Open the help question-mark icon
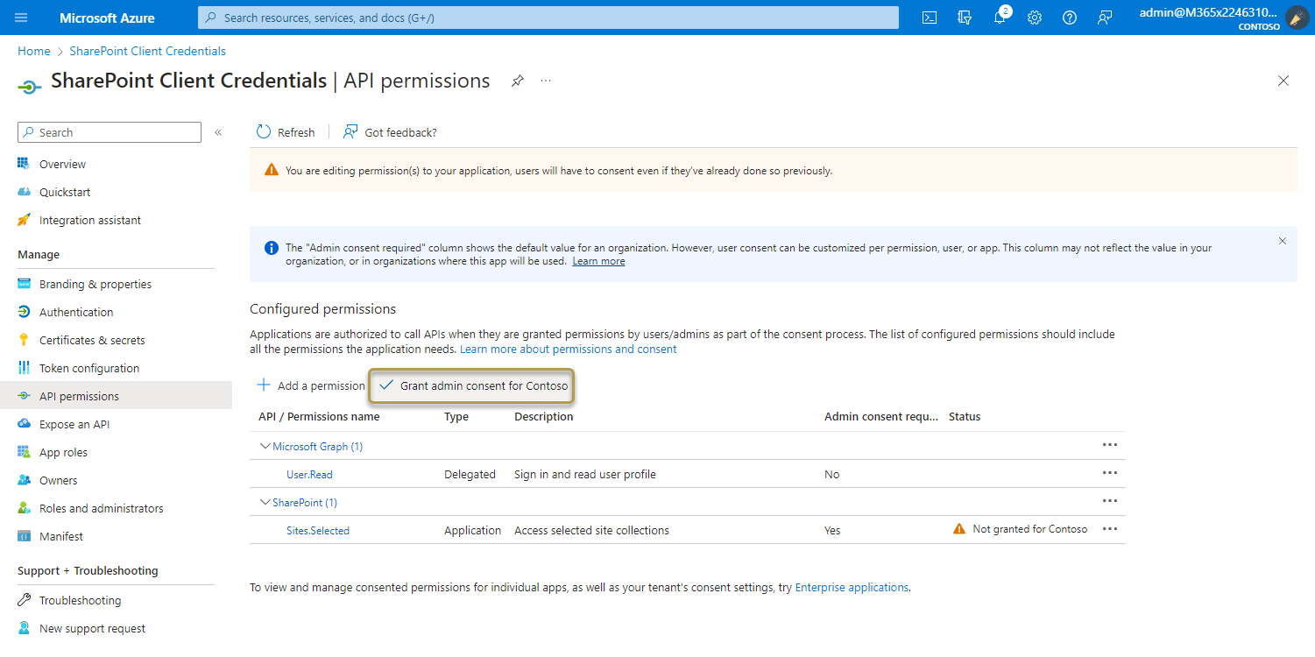 pos(1069,17)
